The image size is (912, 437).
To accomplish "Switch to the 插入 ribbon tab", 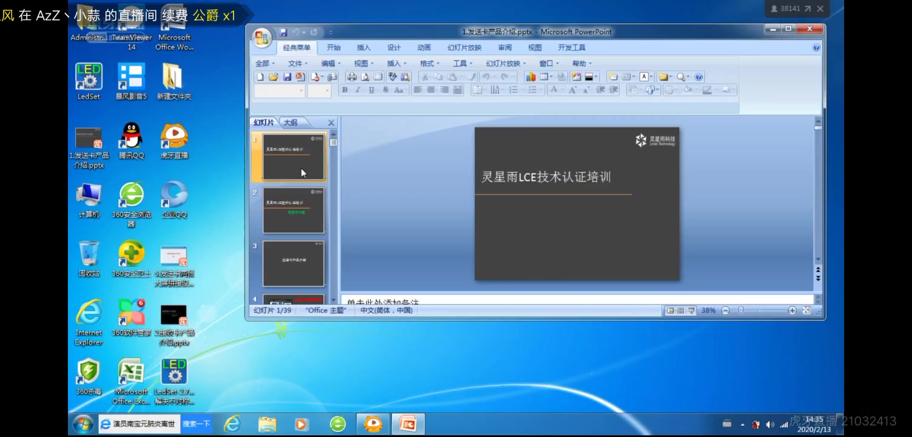I will click(364, 47).
